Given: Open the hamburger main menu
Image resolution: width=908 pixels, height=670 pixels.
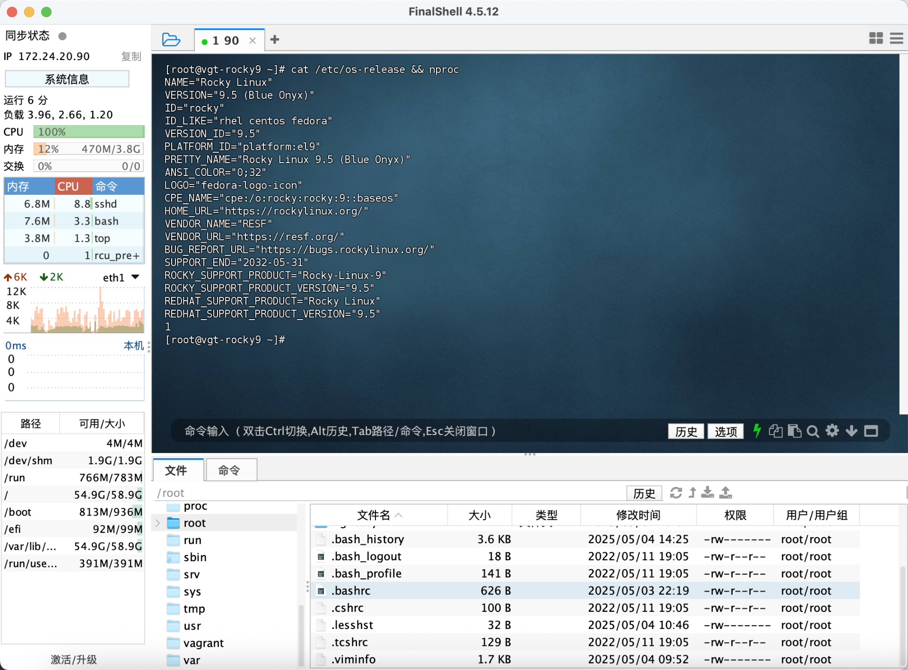Looking at the screenshot, I should point(896,38).
